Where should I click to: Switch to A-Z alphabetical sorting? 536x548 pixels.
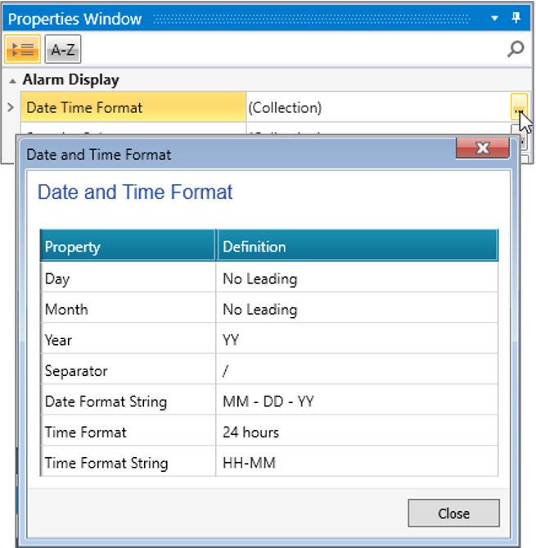click(x=62, y=49)
